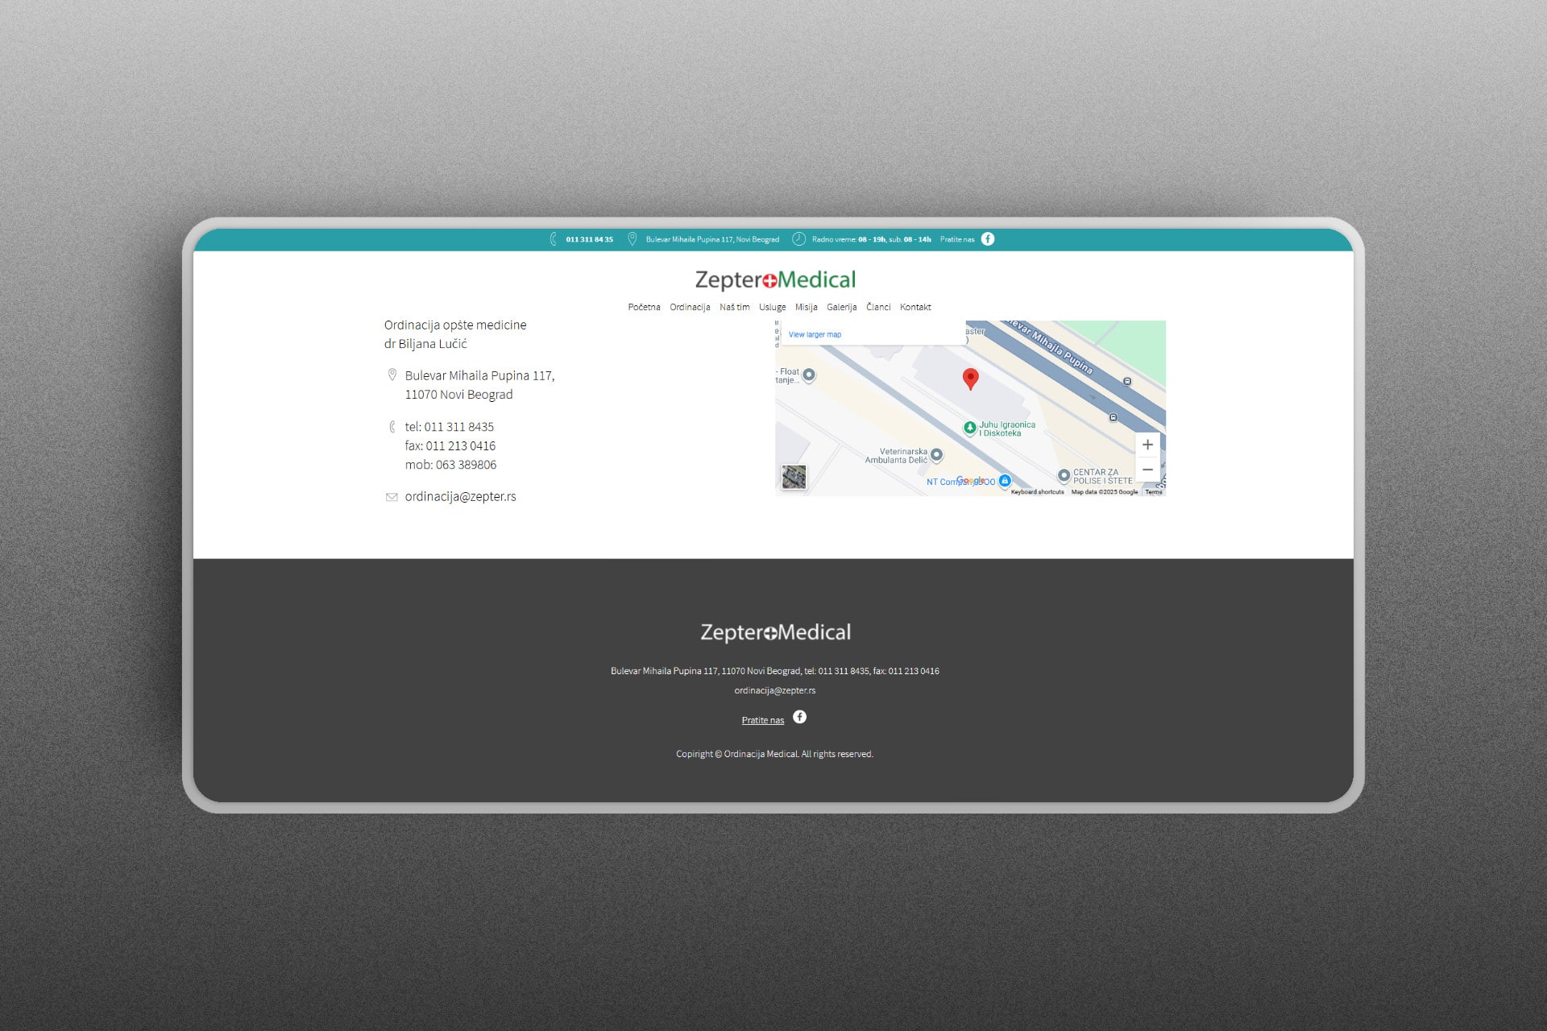Click the phone icon in top bar
This screenshot has width=1547, height=1031.
553,239
